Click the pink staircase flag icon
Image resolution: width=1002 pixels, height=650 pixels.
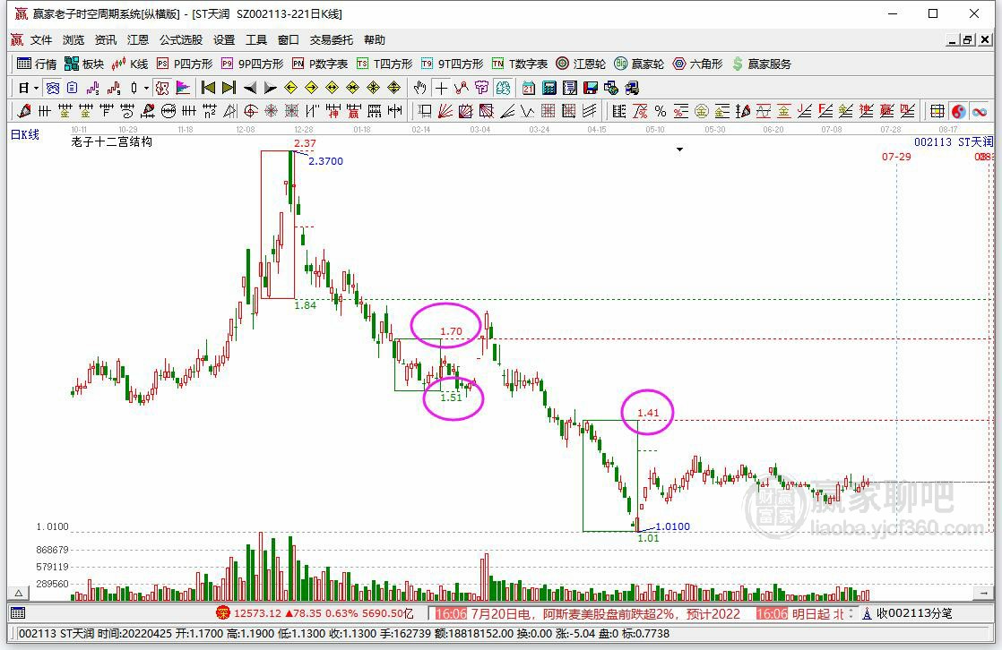pyautogui.click(x=181, y=88)
